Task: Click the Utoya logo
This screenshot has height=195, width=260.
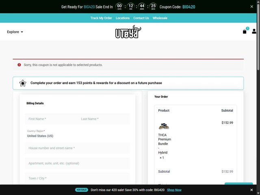Action: coord(128,32)
